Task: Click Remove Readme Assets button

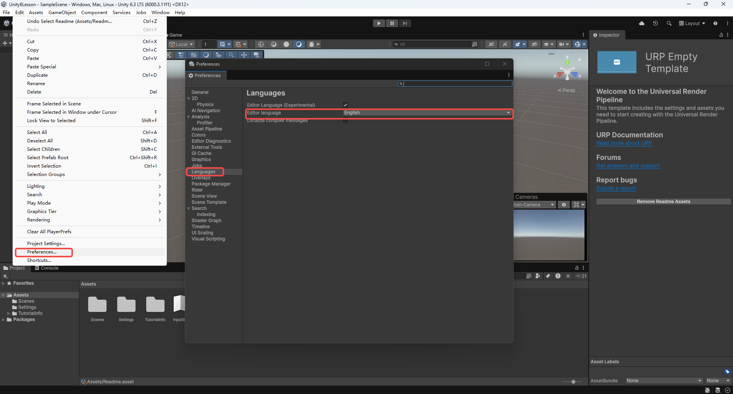Action: (x=664, y=202)
